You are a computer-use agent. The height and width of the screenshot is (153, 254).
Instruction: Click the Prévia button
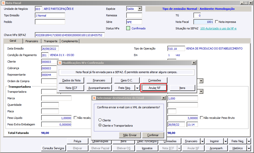click(x=78, y=141)
